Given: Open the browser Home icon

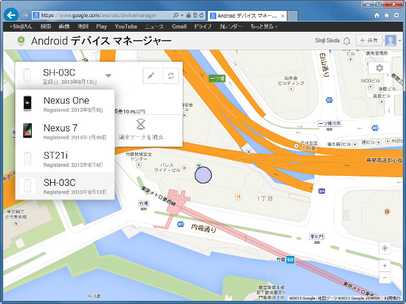Looking at the screenshot, I should [377, 15].
